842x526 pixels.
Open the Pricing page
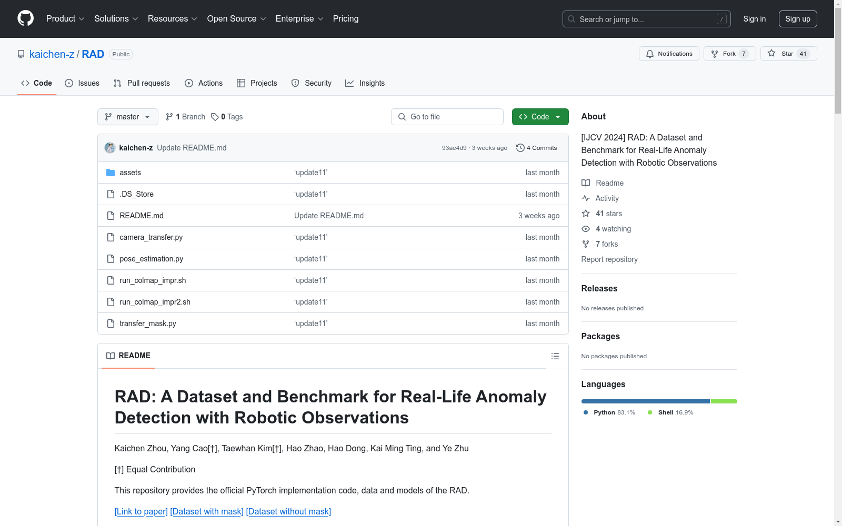coord(346,18)
